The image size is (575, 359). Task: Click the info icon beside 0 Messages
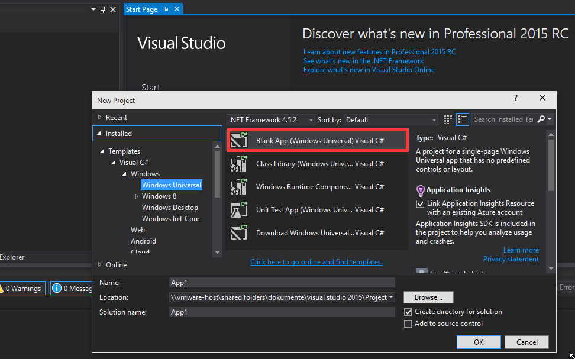point(56,288)
